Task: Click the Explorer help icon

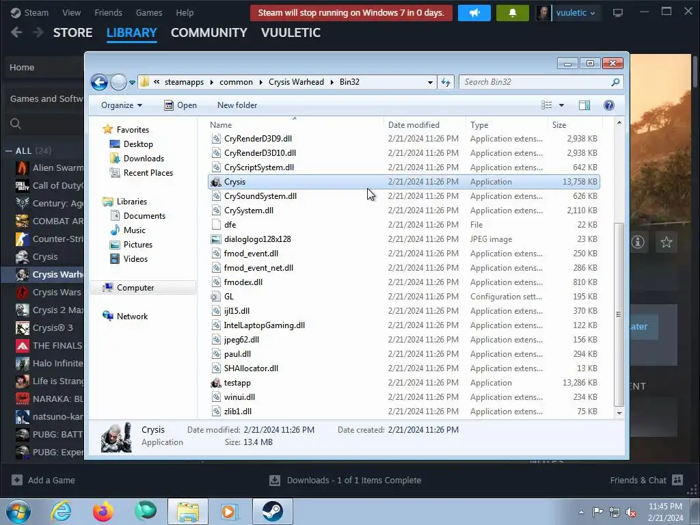Action: click(x=609, y=105)
